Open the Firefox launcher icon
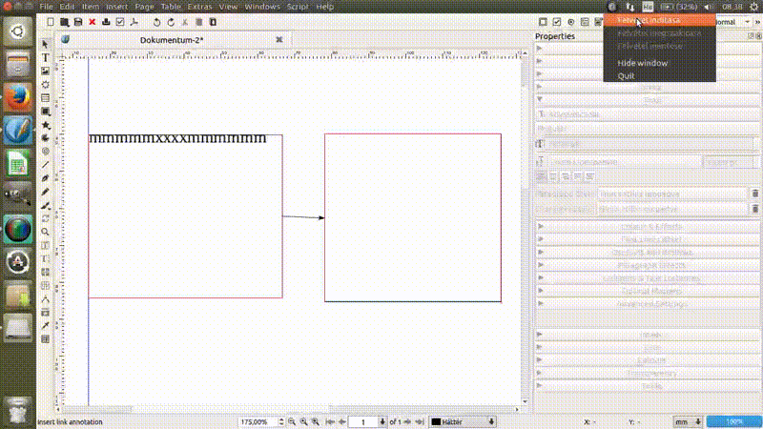This screenshot has height=429, width=763. pos(18,96)
